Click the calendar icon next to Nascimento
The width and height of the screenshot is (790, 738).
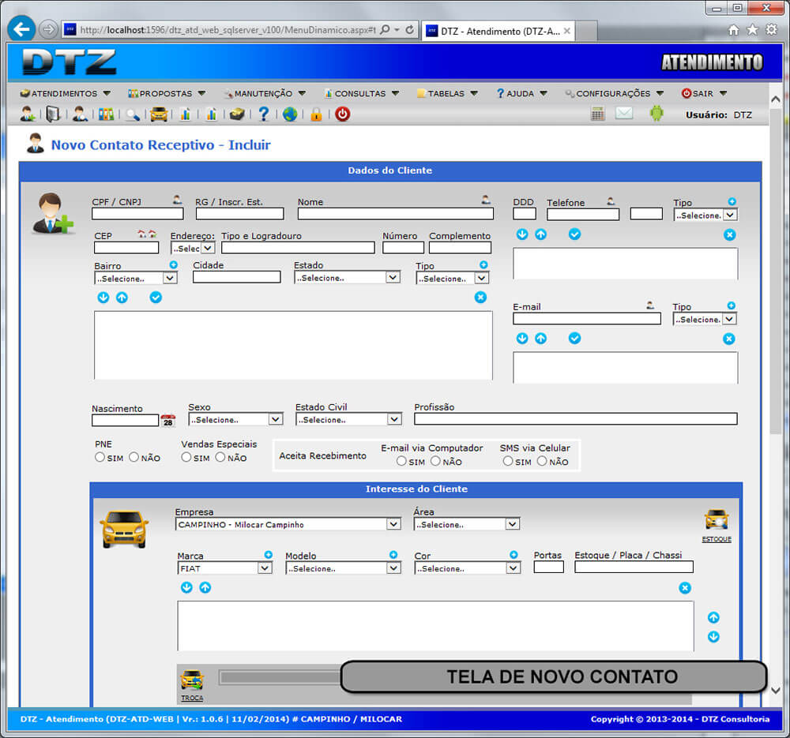[168, 421]
